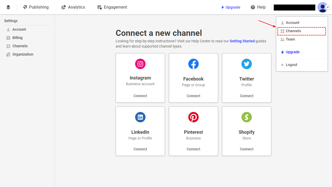
Task: Click the Facebook card title
Action: click(193, 79)
